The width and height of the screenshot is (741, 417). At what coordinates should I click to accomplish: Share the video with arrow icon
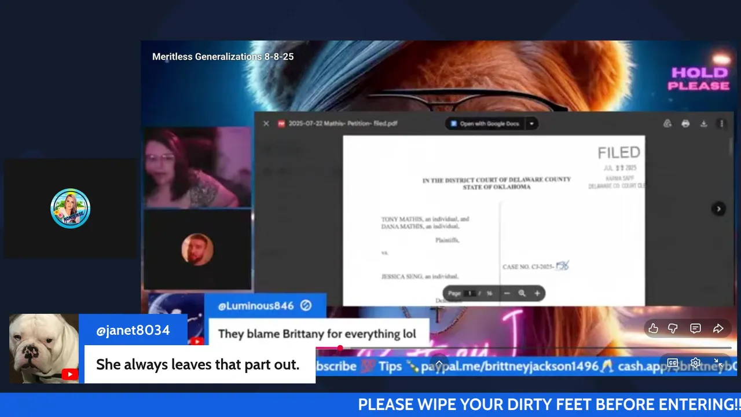point(718,328)
